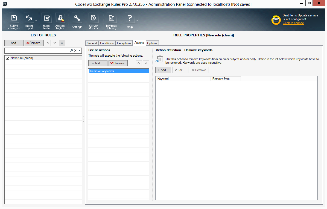The image size is (327, 209).
Task: Move the selected rule down
Action: 55,43
